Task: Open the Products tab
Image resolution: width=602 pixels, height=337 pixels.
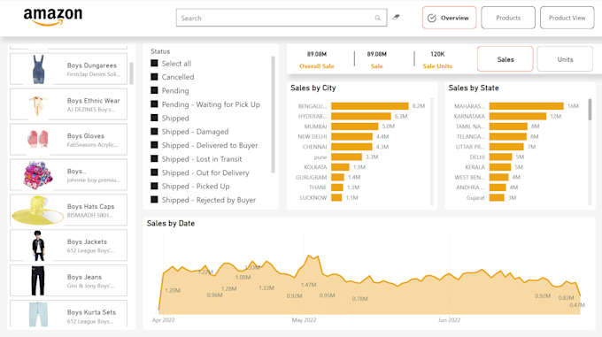Action: tap(508, 18)
